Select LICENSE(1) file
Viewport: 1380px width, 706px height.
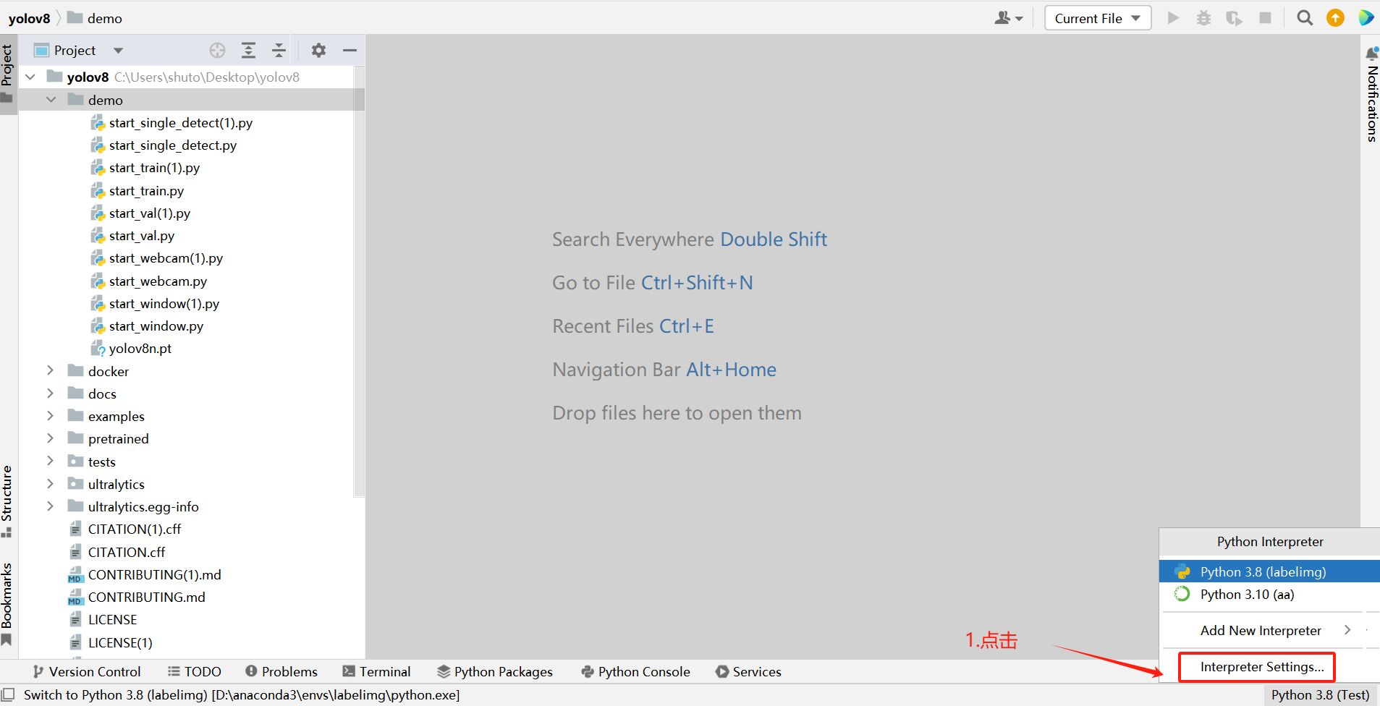[x=111, y=643]
